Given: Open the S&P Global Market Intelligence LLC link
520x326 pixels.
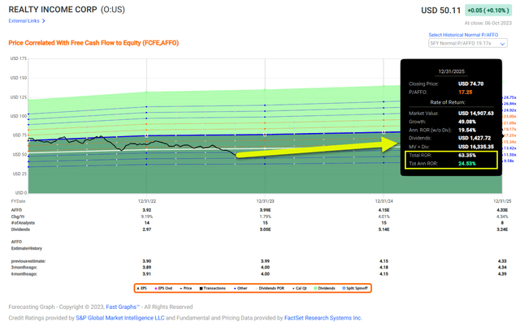Looking at the screenshot, I should pos(120,318).
